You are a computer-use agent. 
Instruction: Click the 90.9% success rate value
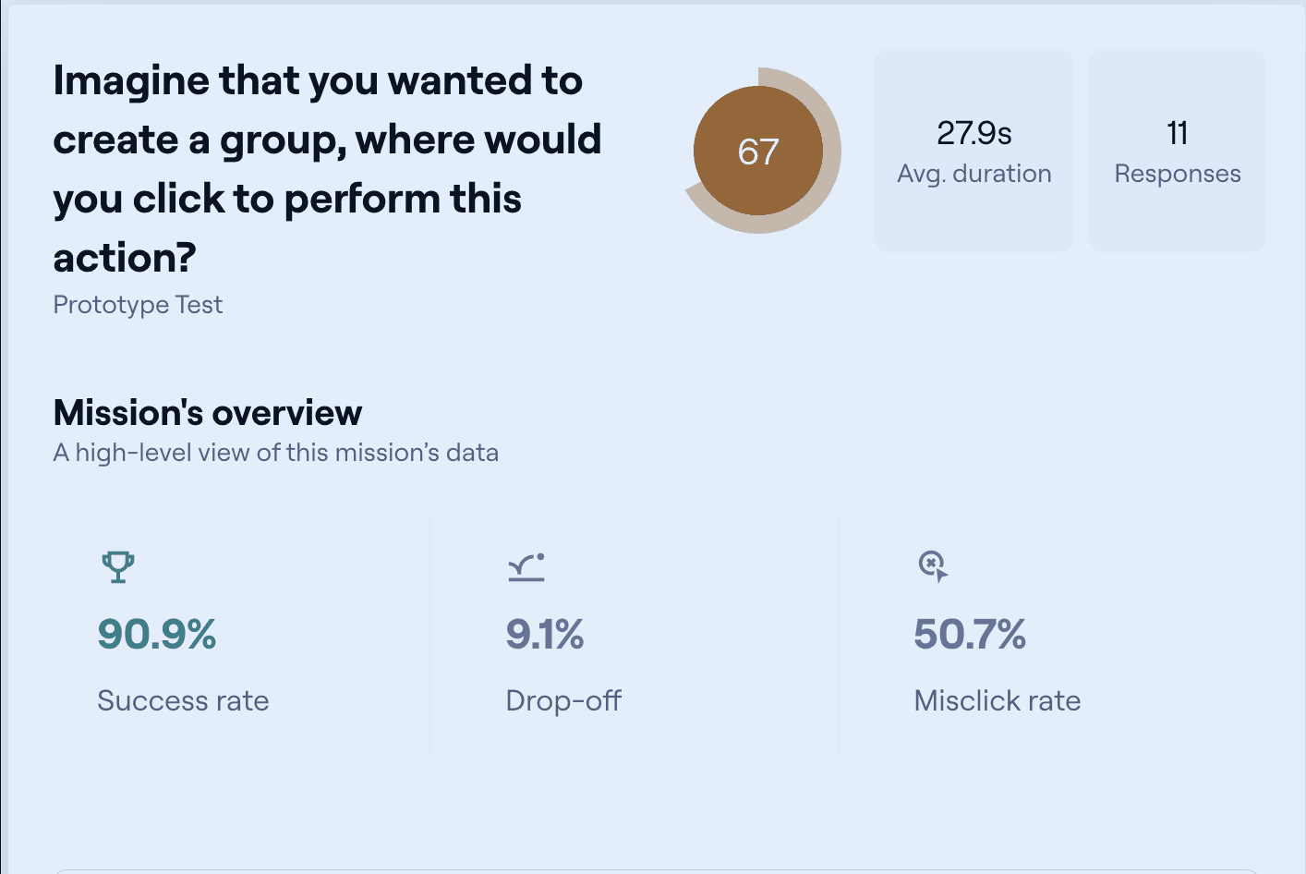coord(157,635)
